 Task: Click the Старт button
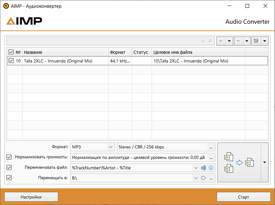pyautogui.click(x=243, y=197)
